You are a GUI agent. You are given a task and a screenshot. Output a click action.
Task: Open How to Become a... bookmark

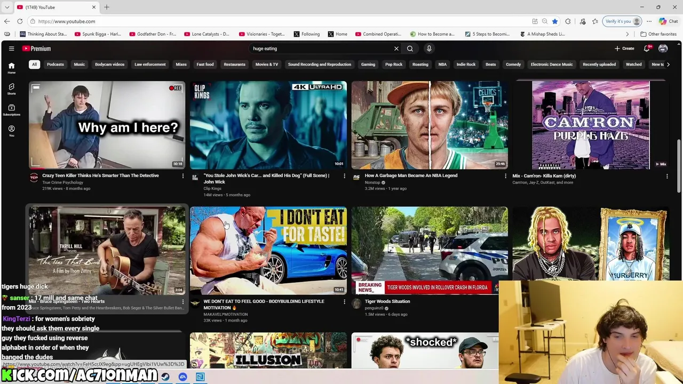click(432, 34)
